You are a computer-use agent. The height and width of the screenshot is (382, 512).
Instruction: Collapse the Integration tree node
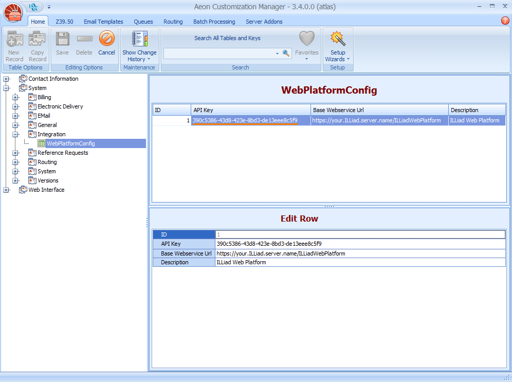coord(15,134)
